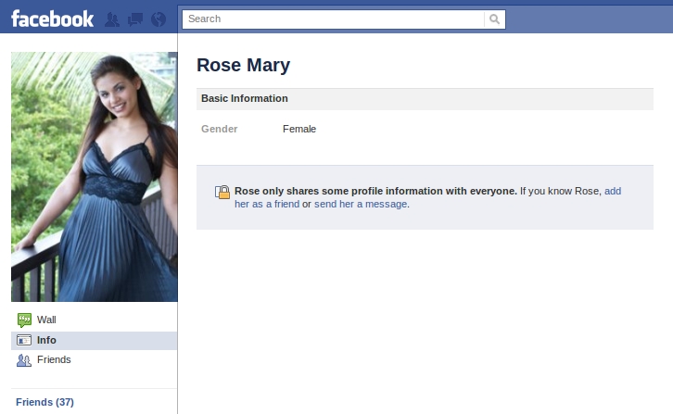Click the Wall speech bubble icon

coord(24,320)
